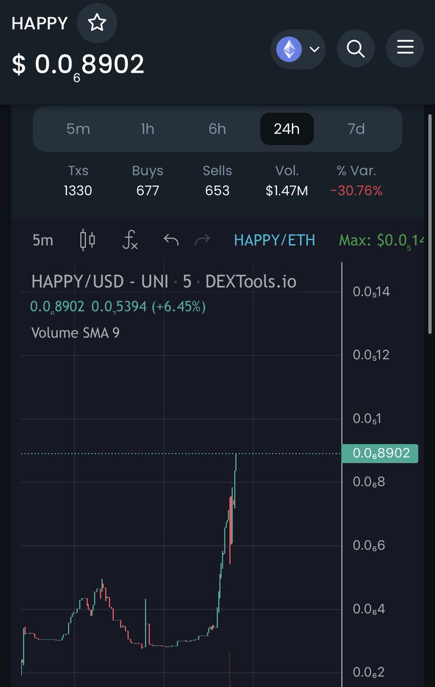Click the % Var. value -30.76%
435x687 pixels.
tap(357, 191)
